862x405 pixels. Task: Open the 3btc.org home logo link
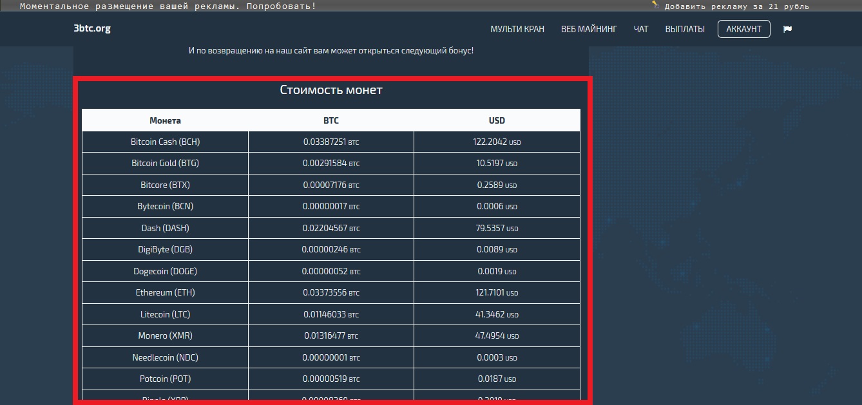tap(92, 28)
